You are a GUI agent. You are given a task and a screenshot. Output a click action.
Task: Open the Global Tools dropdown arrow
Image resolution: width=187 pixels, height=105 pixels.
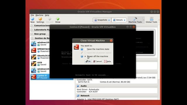159,20
